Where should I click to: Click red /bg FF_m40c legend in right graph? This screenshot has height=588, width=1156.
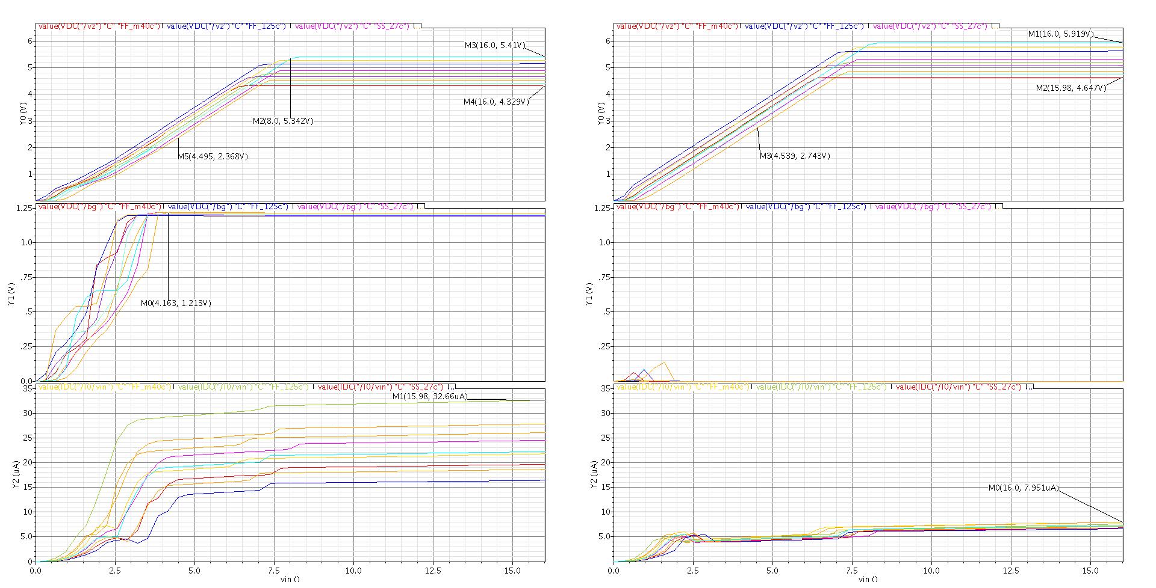[x=678, y=206]
